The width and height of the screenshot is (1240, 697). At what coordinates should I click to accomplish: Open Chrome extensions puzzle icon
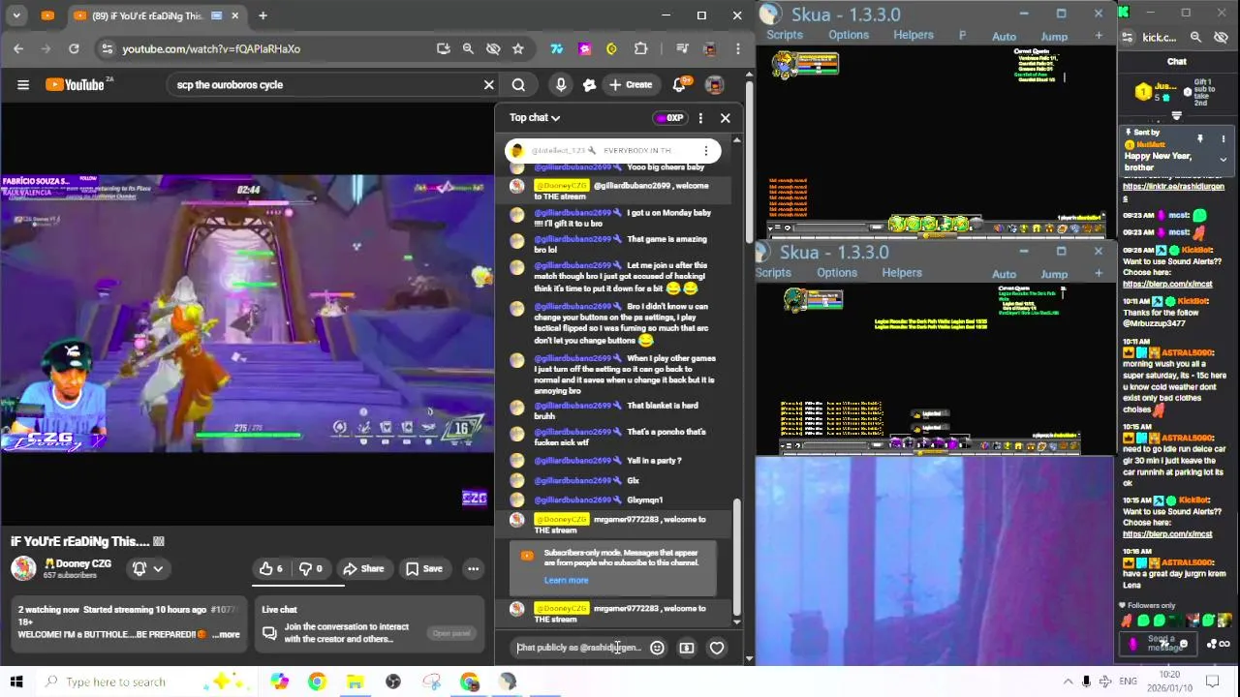point(640,48)
